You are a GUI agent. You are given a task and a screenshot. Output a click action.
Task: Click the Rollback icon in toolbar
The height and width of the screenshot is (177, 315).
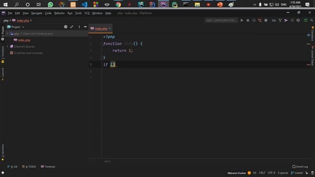coord(298,21)
